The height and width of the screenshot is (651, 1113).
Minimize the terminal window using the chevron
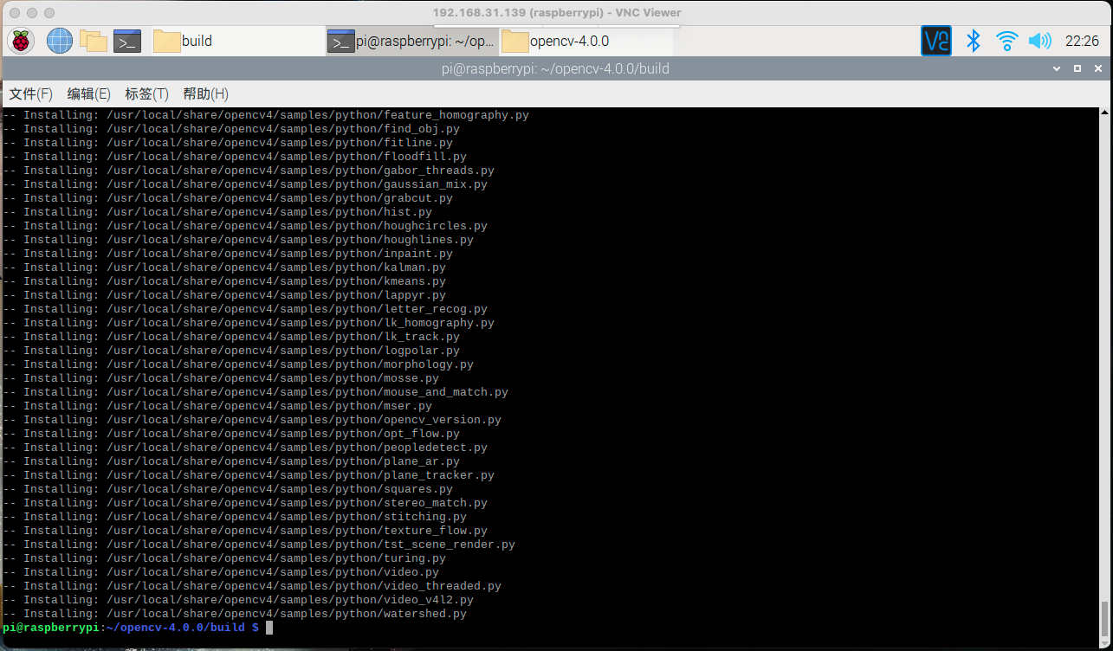click(1057, 68)
